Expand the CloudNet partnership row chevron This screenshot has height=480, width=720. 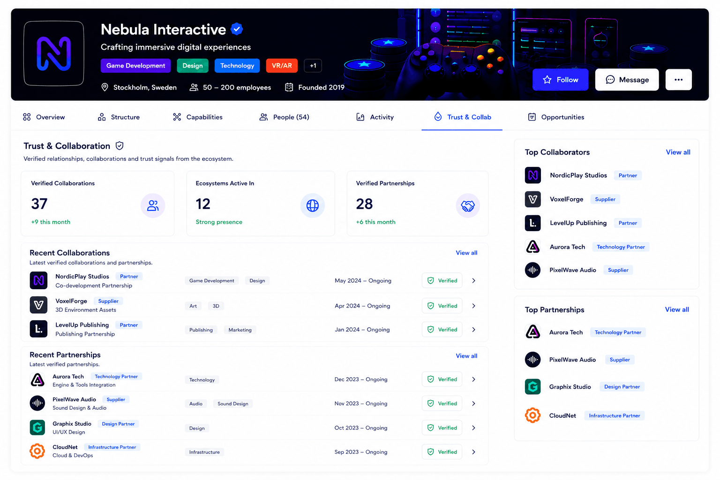click(x=474, y=452)
